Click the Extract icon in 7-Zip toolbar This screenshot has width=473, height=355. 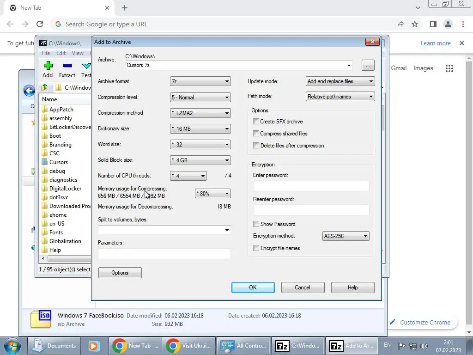pyautogui.click(x=67, y=66)
